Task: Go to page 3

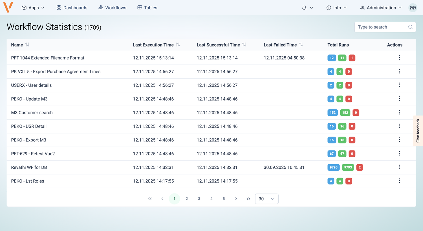Action: pos(199,199)
